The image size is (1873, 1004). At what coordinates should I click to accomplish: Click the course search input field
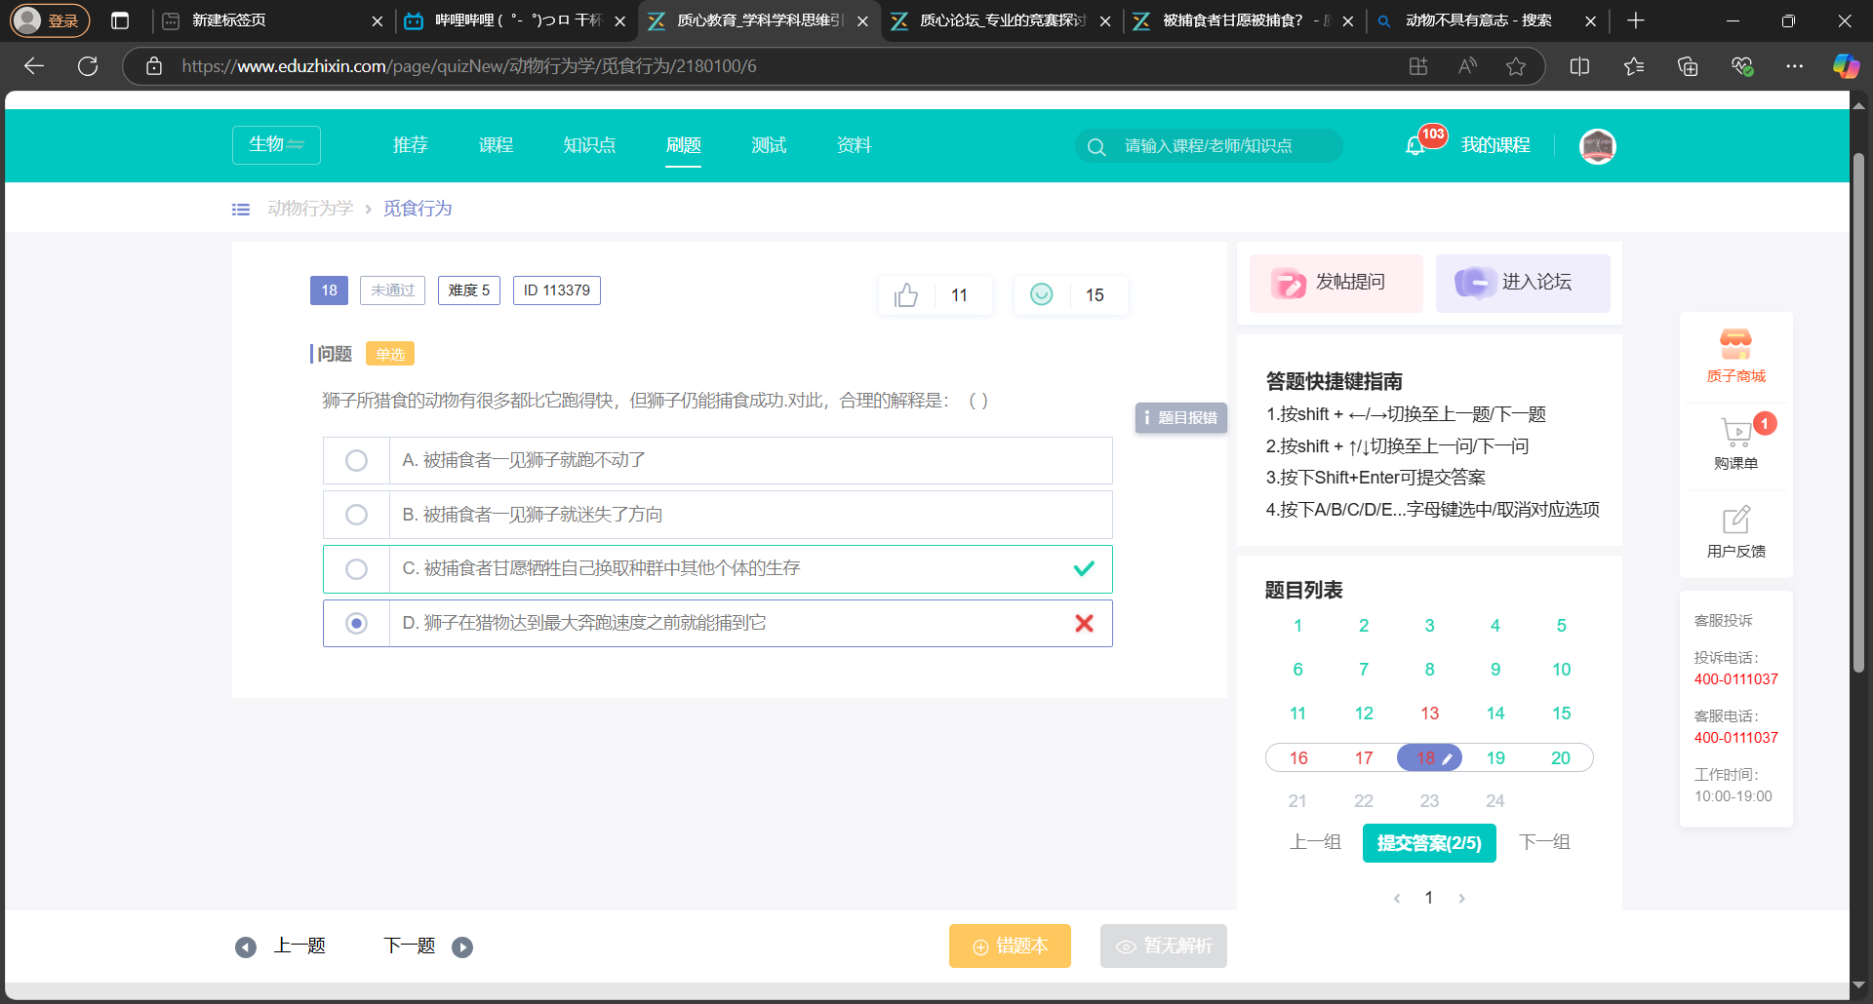pos(1208,146)
